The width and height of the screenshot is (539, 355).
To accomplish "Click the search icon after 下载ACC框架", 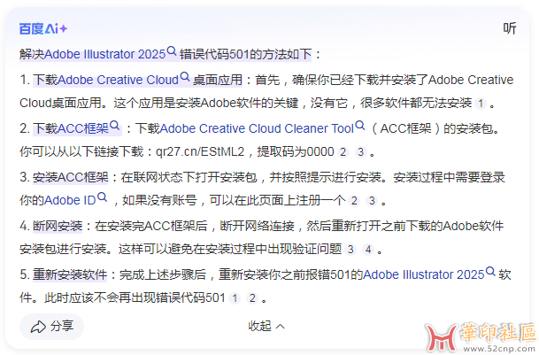I will tap(115, 126).
